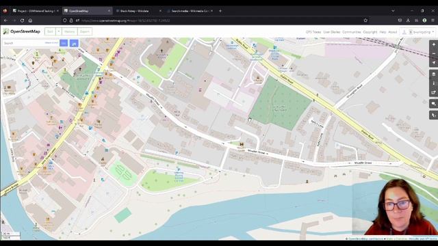Click the large green cemetery area on map
Screen dimensions: 438x246
[280, 104]
